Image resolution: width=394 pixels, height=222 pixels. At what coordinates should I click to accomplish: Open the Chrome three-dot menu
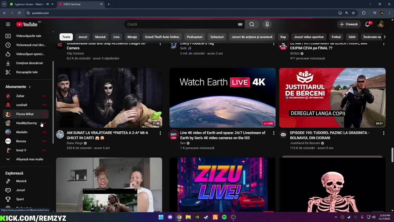[389, 13]
